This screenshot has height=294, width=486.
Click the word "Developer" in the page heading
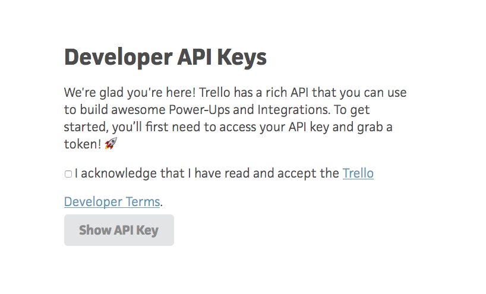pyautogui.click(x=118, y=58)
